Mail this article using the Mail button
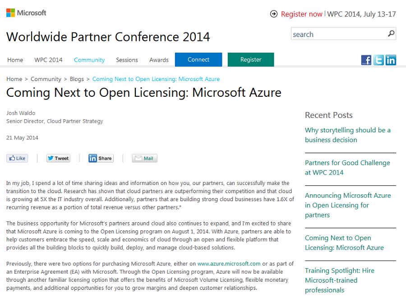This screenshot has height=297, width=406. coord(144,158)
